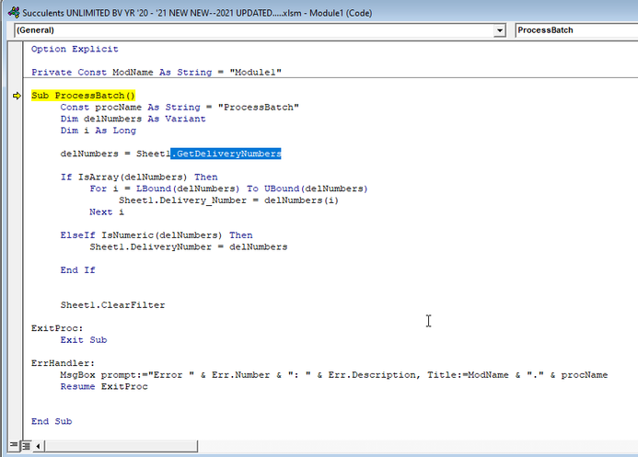Viewport: 638px width, 457px height.
Task: Click the 'Next i' line
Action: click(107, 212)
